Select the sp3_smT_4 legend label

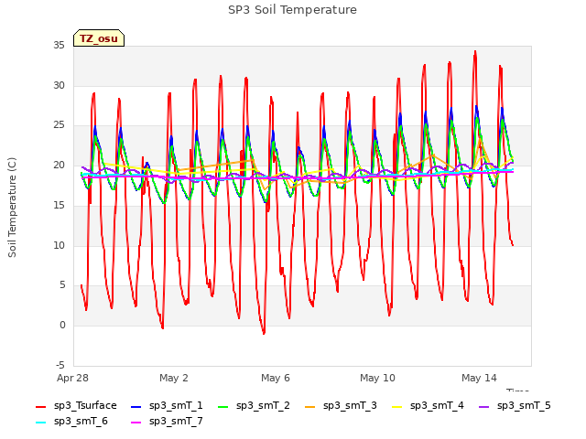click(437, 406)
